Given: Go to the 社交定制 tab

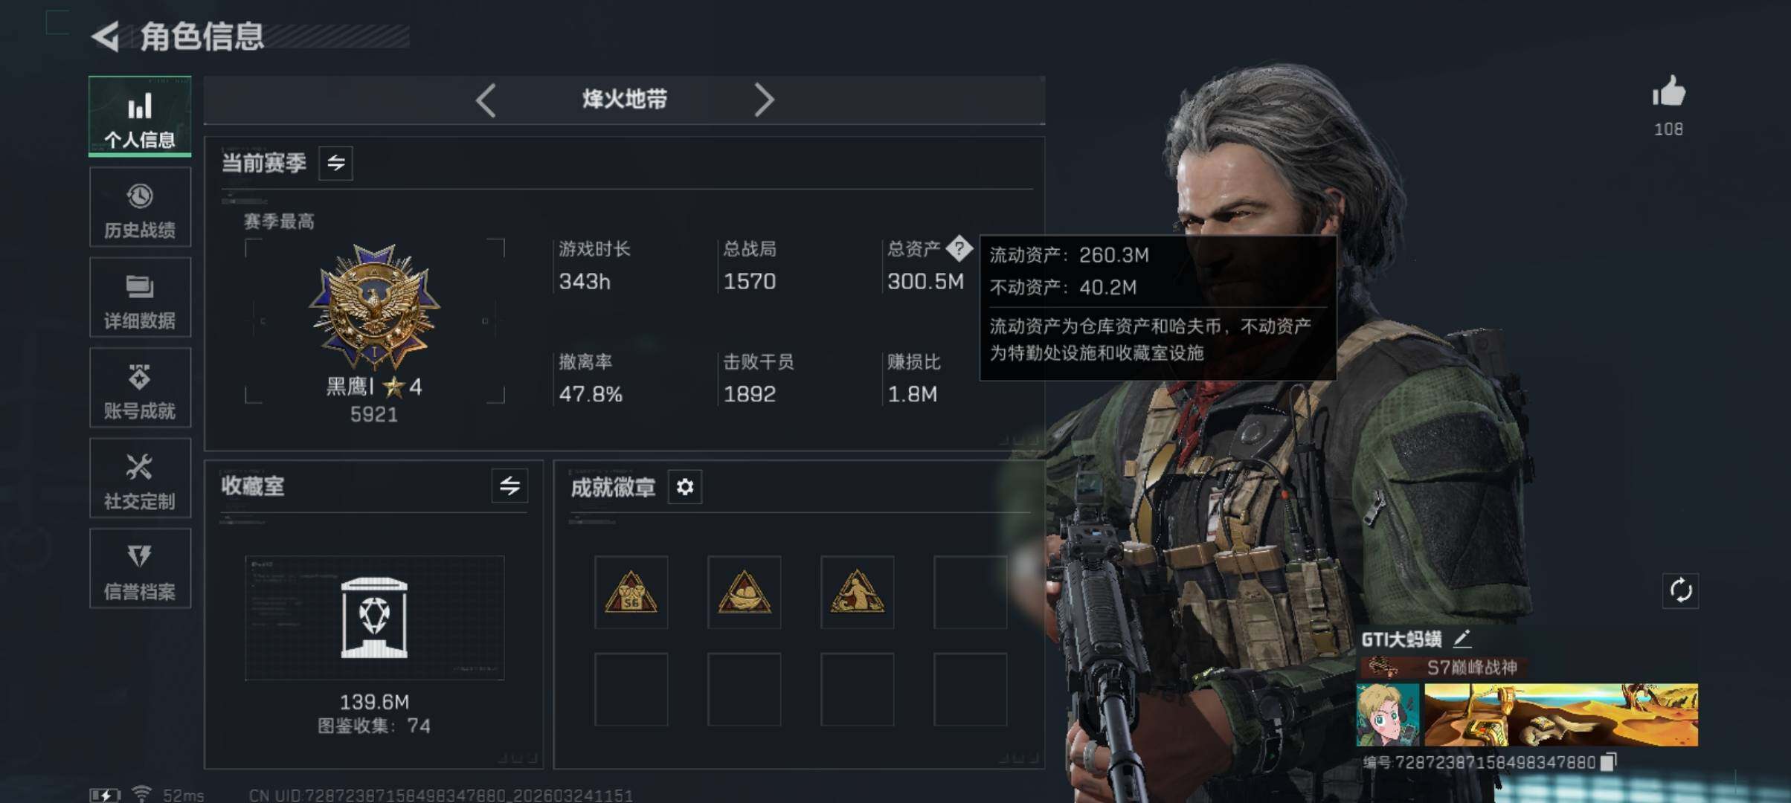Looking at the screenshot, I should 140,478.
